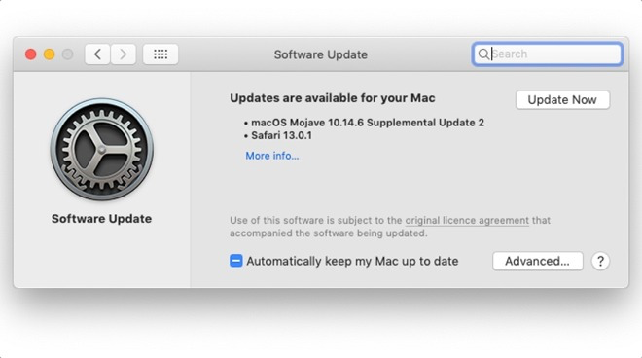Image resolution: width=642 pixels, height=358 pixels.
Task: Click the Software Update window title
Action: (321, 54)
